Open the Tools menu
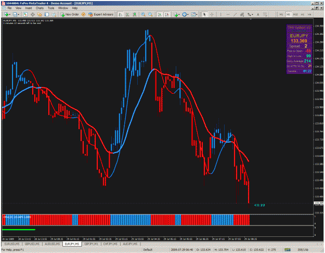This screenshot has height=253, width=325. (x=51, y=8)
